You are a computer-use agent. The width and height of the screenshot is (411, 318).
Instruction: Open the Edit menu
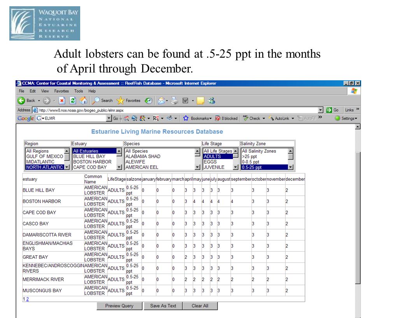point(33,91)
